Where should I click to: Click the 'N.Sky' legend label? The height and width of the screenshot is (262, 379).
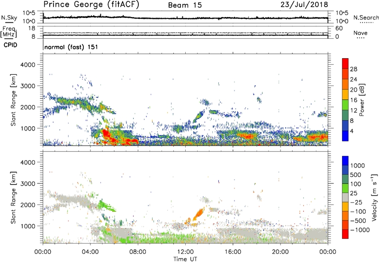9,17
